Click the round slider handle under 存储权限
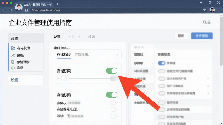 pos(64,78)
